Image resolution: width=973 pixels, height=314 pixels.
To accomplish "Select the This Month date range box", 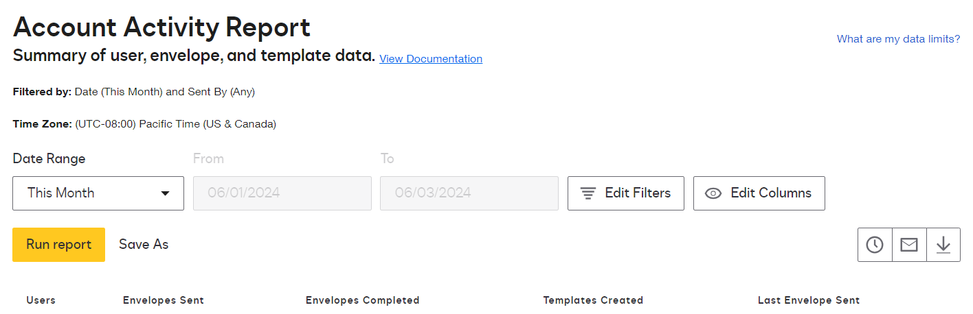I will tap(89, 193).
